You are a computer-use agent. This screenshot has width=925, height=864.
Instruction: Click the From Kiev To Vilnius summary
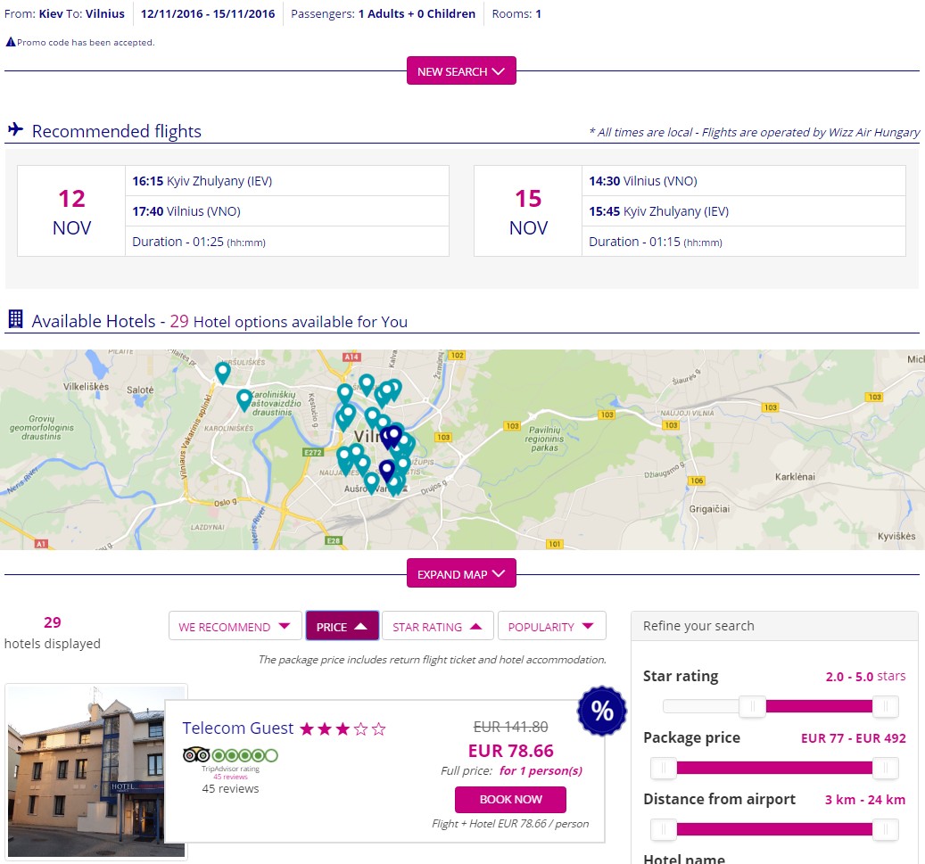(64, 13)
